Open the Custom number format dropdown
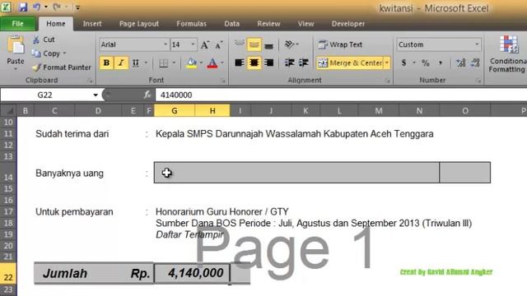Viewport: 527px width, 296px height. pos(477,44)
